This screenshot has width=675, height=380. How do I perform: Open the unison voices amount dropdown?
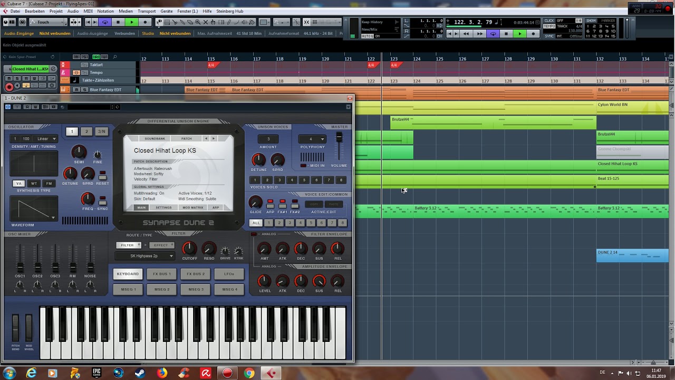268,139
